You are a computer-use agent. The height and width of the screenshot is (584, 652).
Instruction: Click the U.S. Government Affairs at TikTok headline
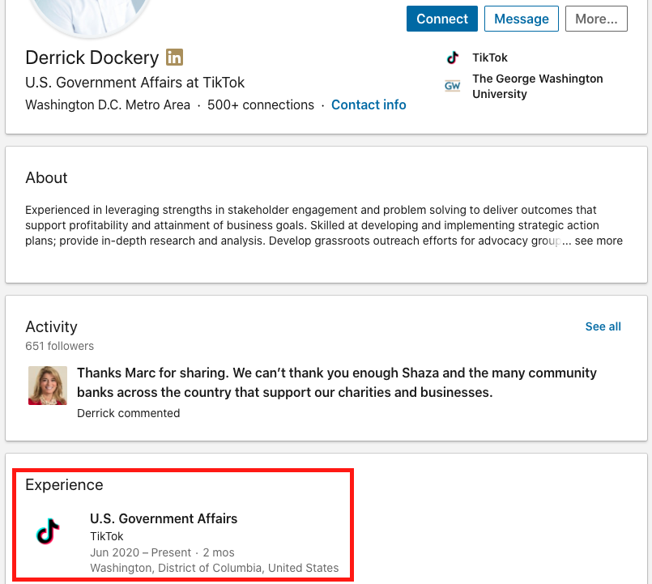pyautogui.click(x=134, y=83)
